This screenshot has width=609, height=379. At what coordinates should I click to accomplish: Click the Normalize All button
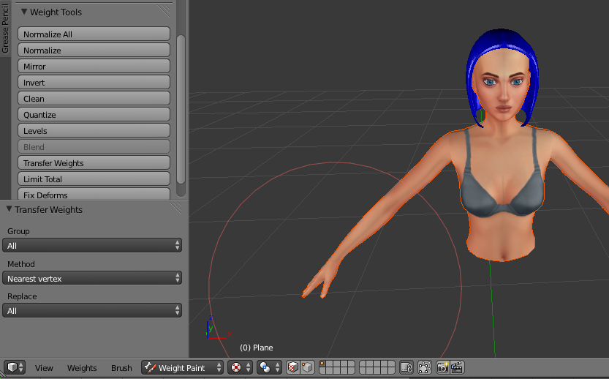[x=94, y=34]
